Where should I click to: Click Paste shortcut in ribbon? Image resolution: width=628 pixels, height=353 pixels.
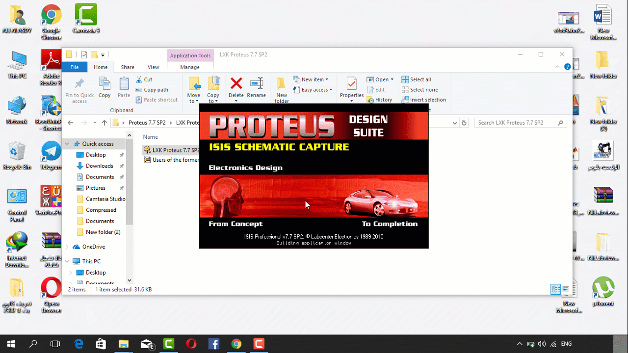click(x=157, y=100)
